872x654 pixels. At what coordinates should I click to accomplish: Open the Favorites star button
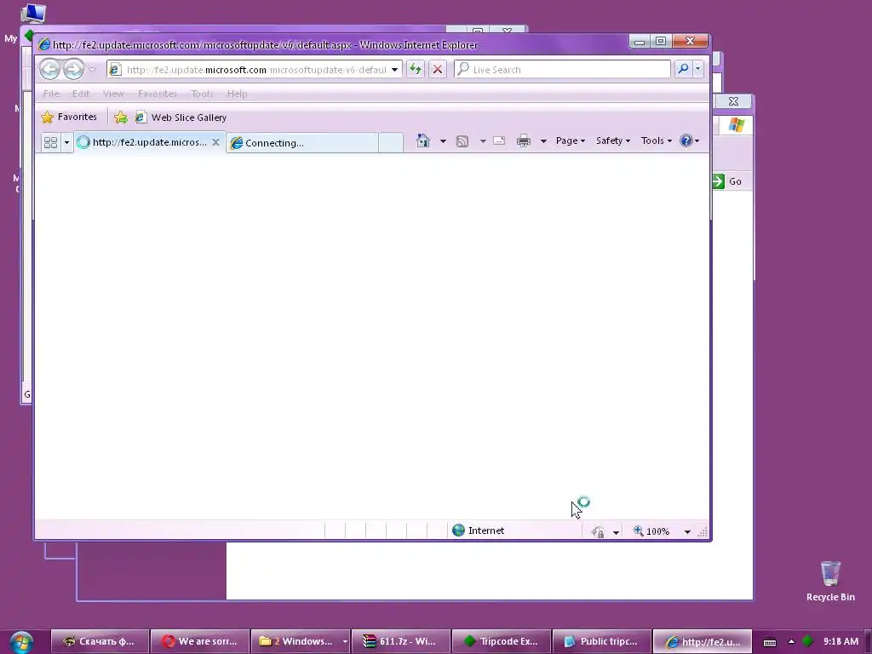tap(70, 117)
